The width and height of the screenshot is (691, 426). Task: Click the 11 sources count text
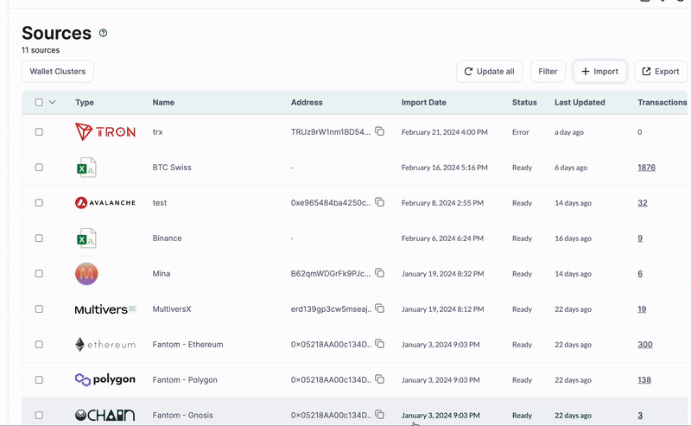tap(41, 50)
